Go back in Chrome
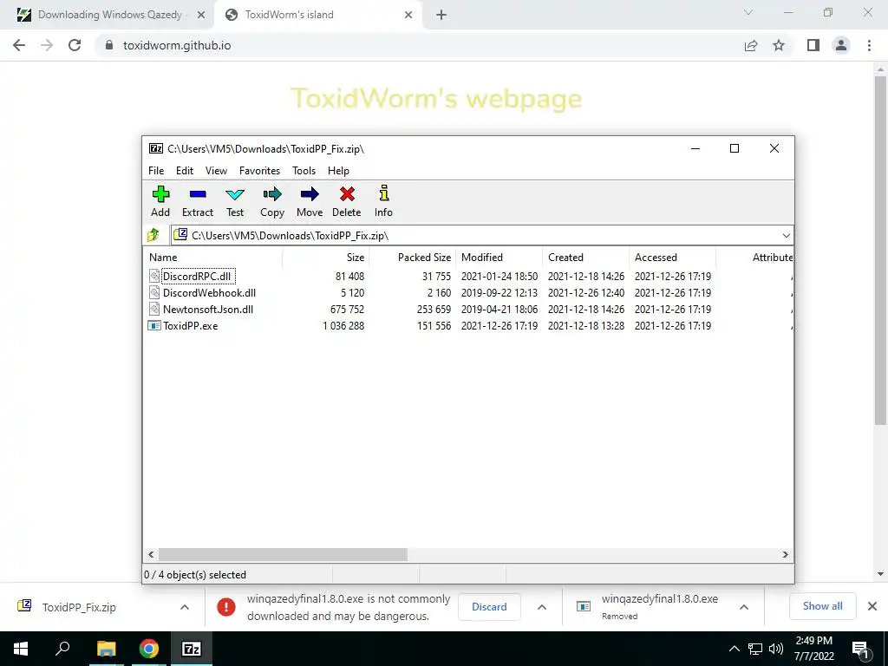888x666 pixels. tap(19, 45)
